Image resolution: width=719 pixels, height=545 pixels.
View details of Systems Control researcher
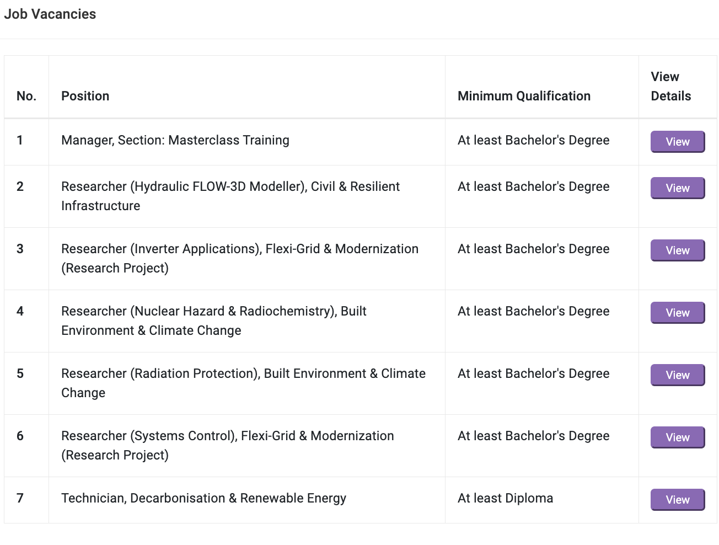677,437
